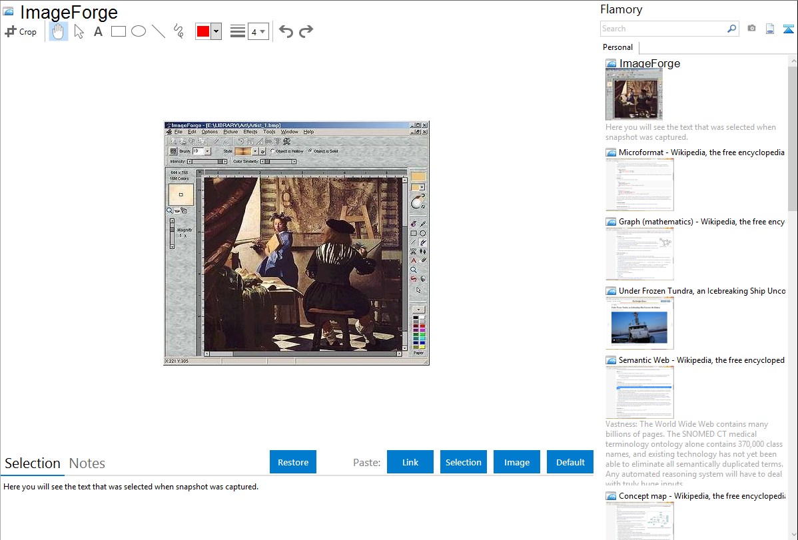This screenshot has width=798, height=540.
Task: Pick the text annotation tool
Action: pyautogui.click(x=98, y=31)
